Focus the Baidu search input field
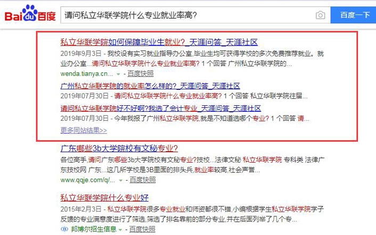The height and width of the screenshot is (235, 376). pyautogui.click(x=195, y=15)
